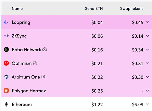Click the red Optimism OP logo
Screen dimensions: 152x111
point(6,63)
